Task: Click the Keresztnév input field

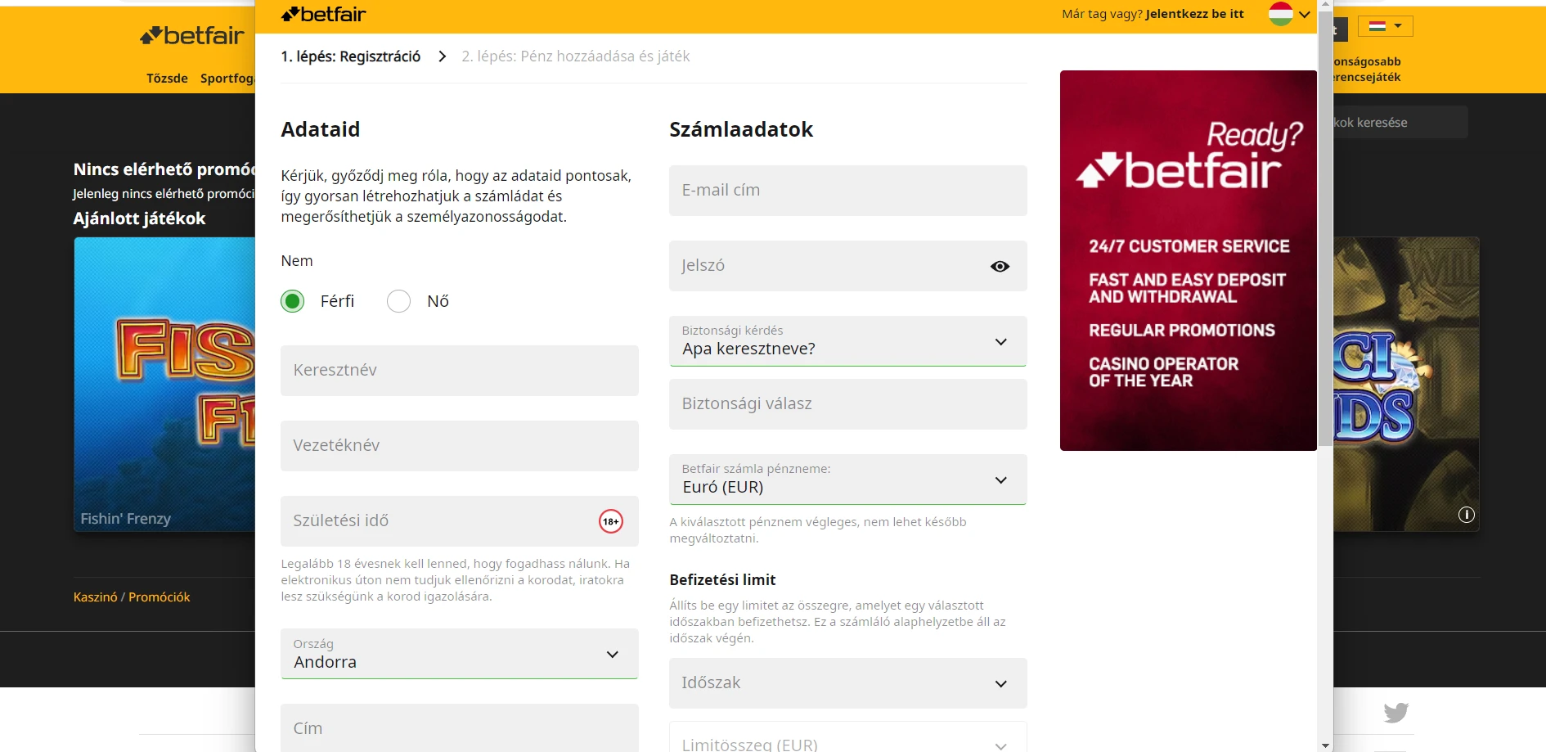Action: [459, 371]
